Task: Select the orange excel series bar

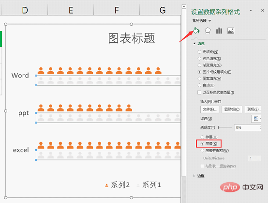Action: point(109,145)
